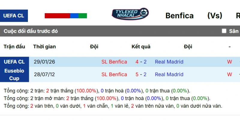This screenshot has width=240, height=120.
Task: Click the 4 - 2 match score
Action: [141, 62]
